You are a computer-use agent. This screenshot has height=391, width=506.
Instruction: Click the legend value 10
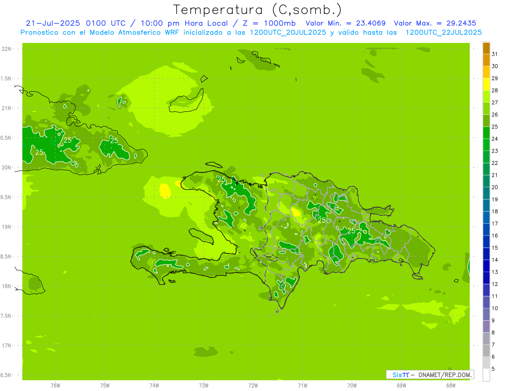(x=495, y=308)
